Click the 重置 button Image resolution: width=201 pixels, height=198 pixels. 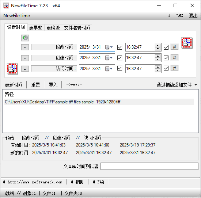point(35,85)
